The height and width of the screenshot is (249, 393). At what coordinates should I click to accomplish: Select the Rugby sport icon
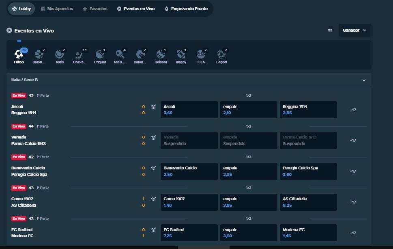click(181, 55)
